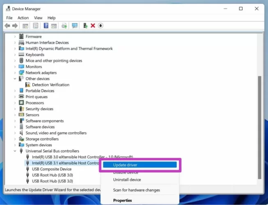This screenshot has height=205, width=268.
Task: Select Uninstall device in context menu
Action: click(127, 180)
